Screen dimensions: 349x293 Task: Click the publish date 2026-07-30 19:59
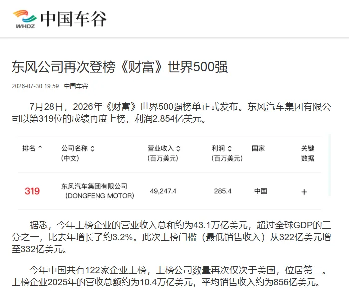click(x=35, y=86)
